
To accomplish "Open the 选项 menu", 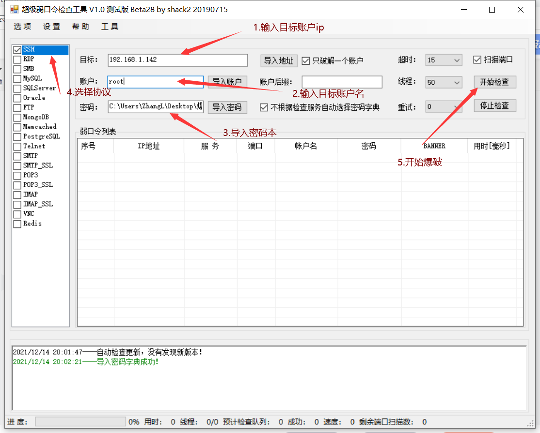I will (x=22, y=27).
